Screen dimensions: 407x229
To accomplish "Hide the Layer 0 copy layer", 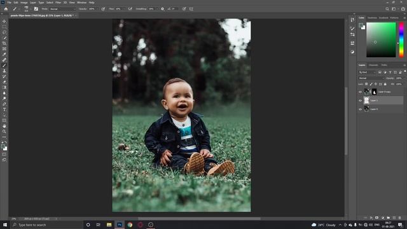I will tap(360, 92).
